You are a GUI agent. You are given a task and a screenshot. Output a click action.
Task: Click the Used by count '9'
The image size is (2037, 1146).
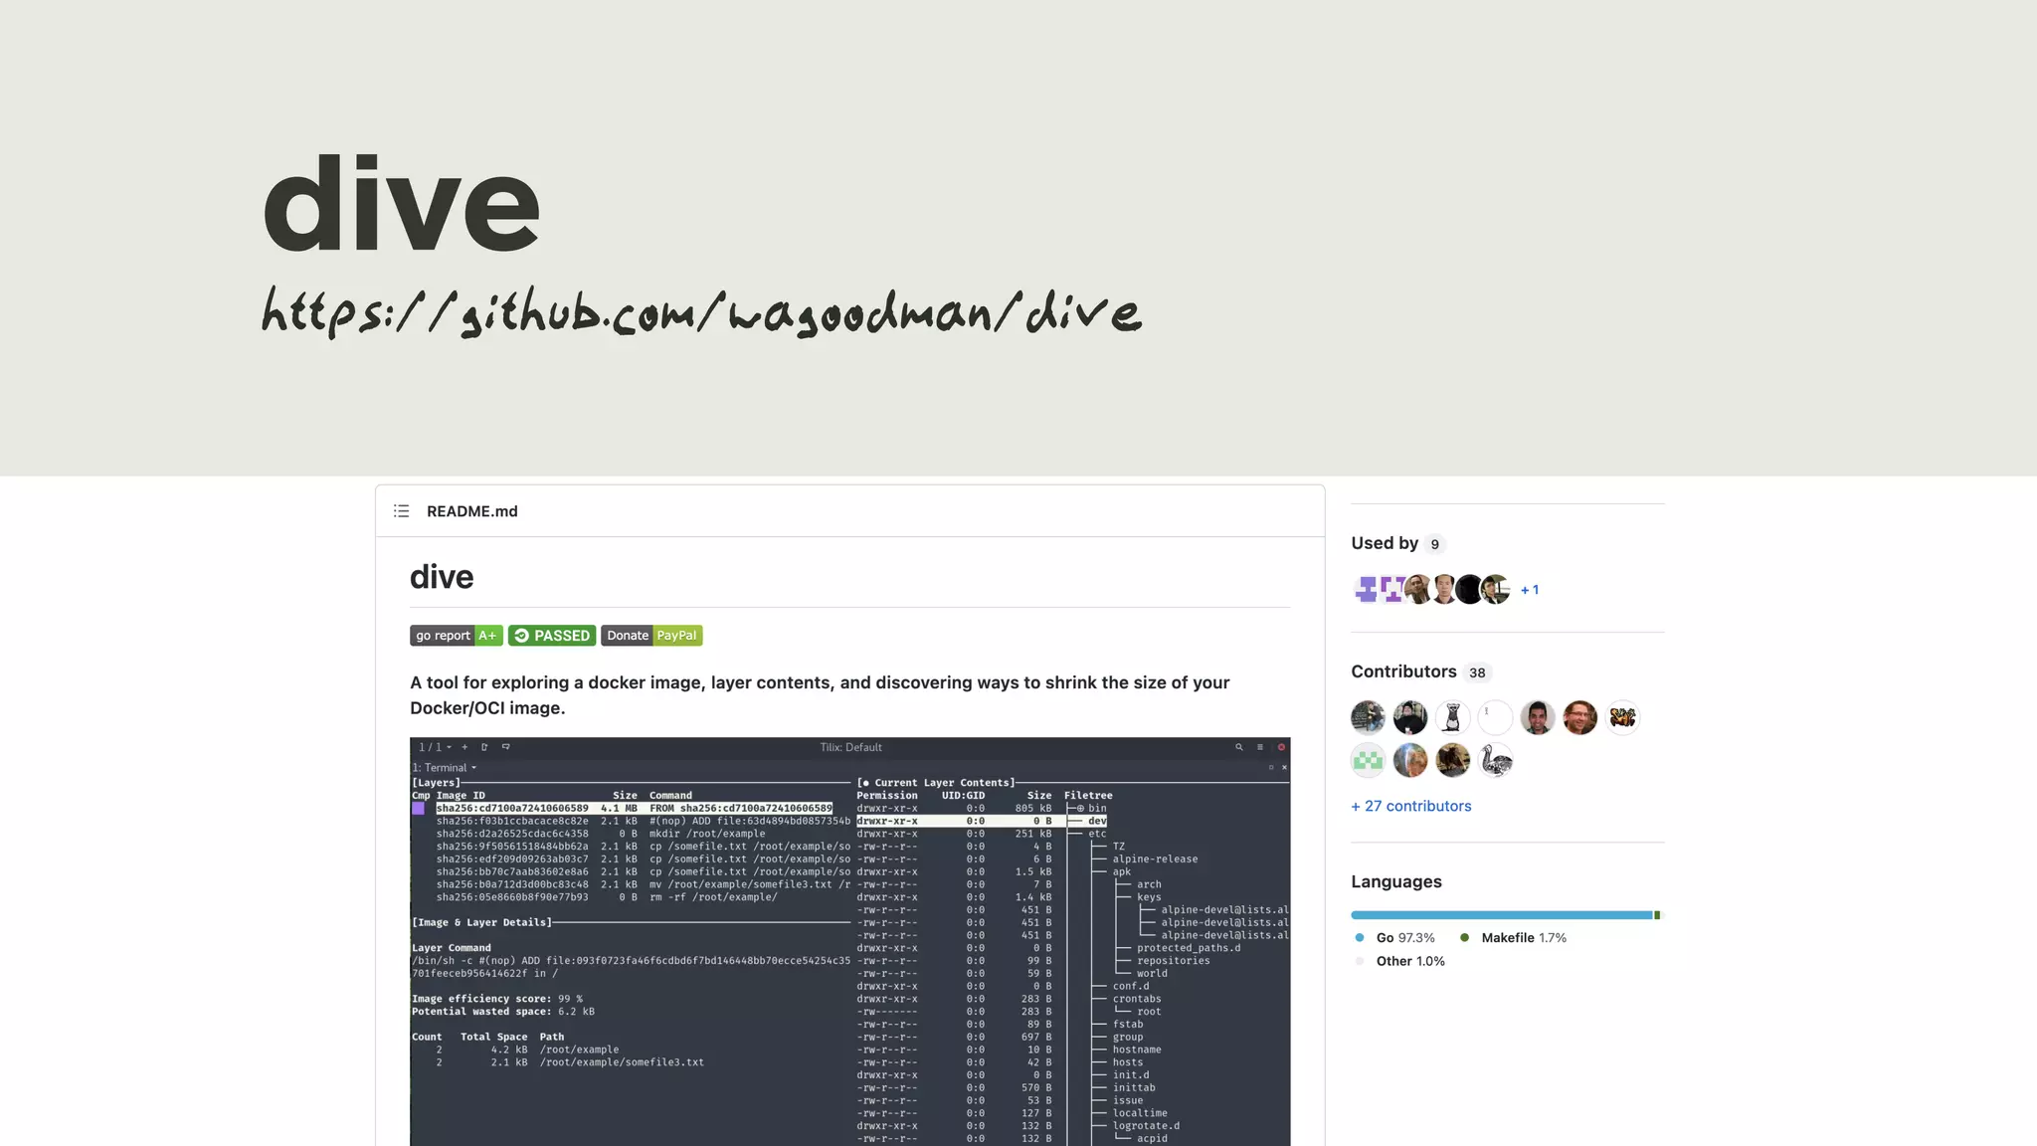(x=1434, y=544)
